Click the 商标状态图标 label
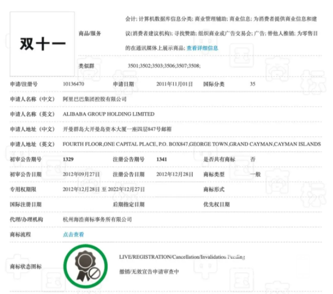 click(26, 266)
